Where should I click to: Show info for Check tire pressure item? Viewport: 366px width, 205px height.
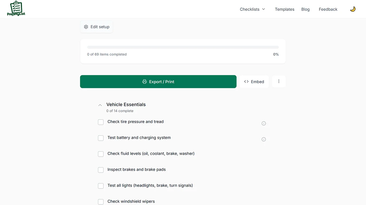tap(264, 124)
